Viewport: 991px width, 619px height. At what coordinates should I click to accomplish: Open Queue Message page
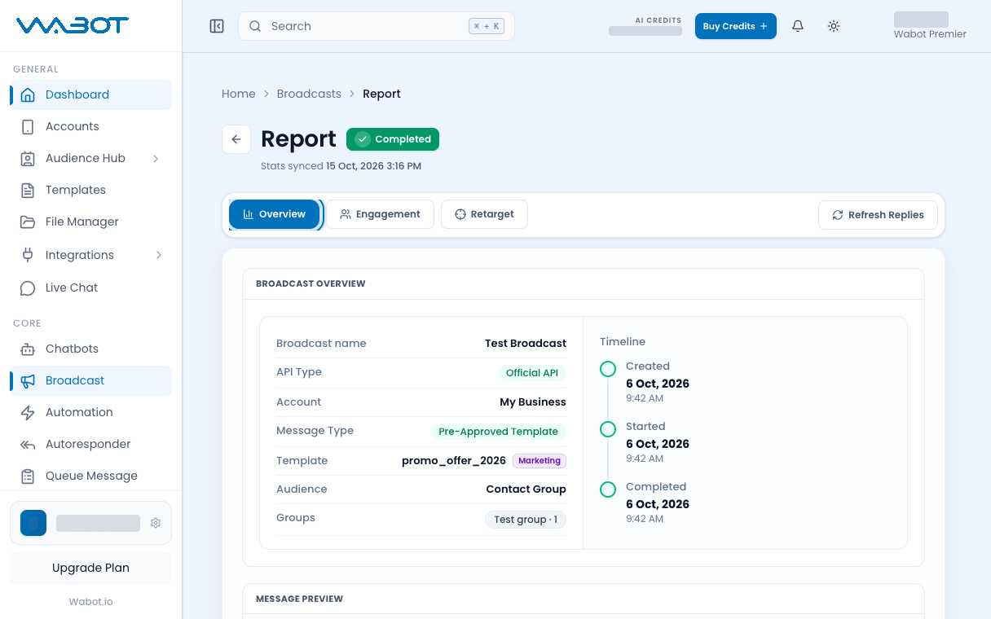click(91, 476)
